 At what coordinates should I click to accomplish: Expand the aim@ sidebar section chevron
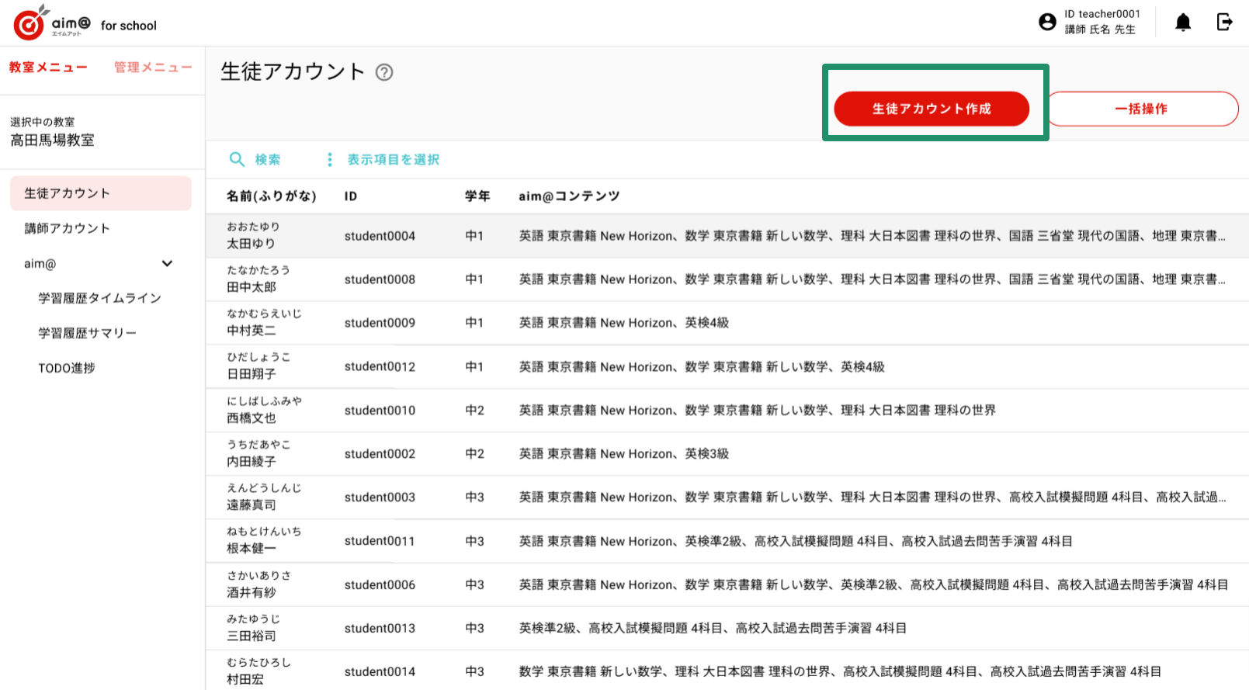[167, 264]
